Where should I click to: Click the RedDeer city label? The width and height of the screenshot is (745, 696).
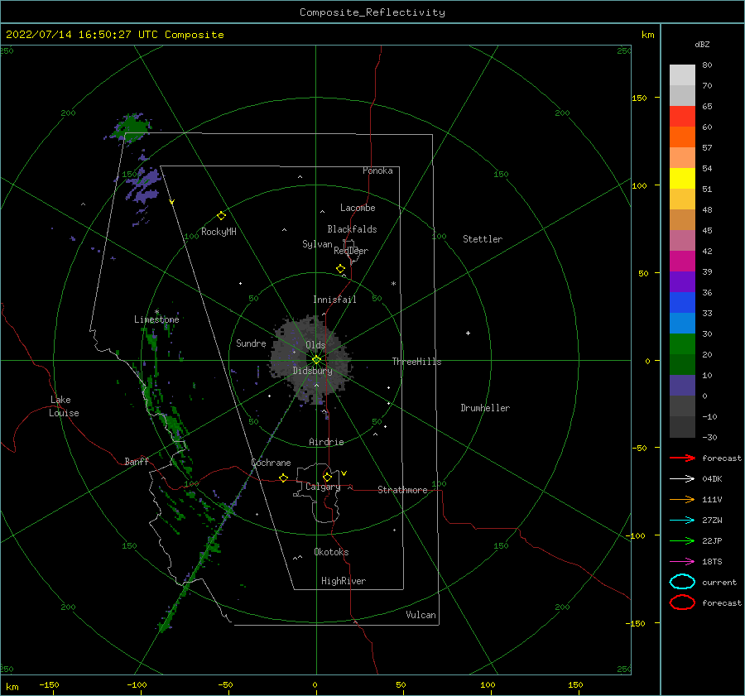(351, 251)
